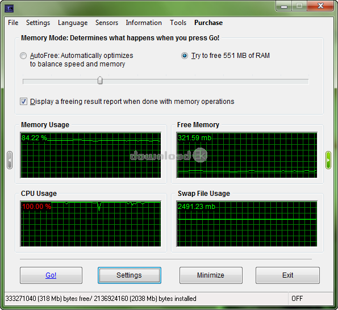Screen dimensions: 338x310
Task: Click the app icon in the title bar
Action: 9,9
